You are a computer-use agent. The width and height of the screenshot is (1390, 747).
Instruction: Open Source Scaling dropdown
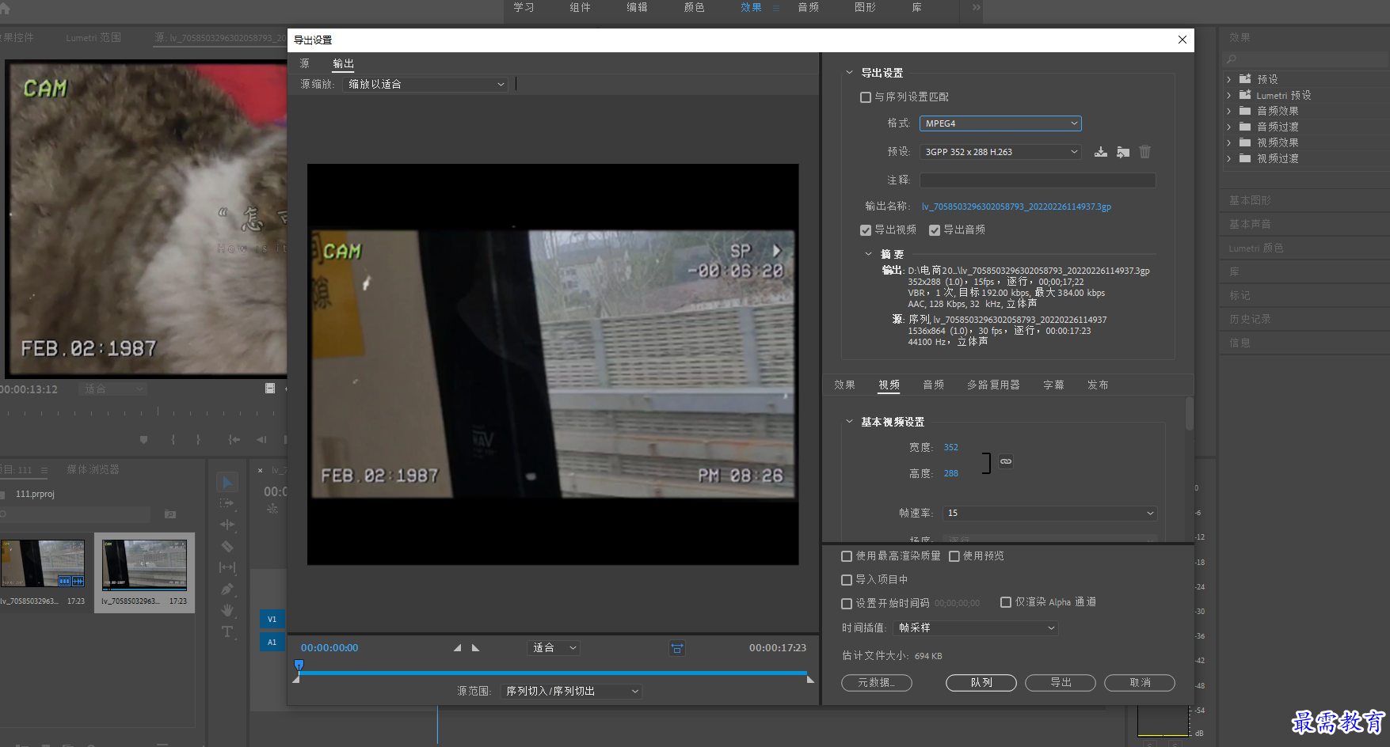(426, 84)
